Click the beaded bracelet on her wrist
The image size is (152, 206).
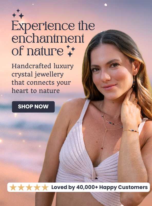[x=130, y=131]
